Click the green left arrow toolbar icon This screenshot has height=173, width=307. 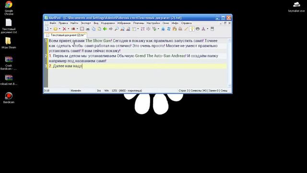pos(105,29)
